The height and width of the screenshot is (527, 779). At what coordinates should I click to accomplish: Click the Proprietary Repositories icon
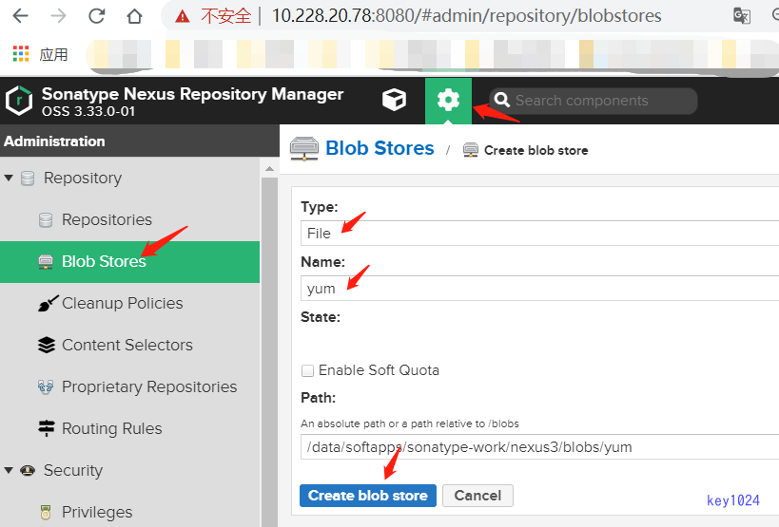pyautogui.click(x=46, y=386)
